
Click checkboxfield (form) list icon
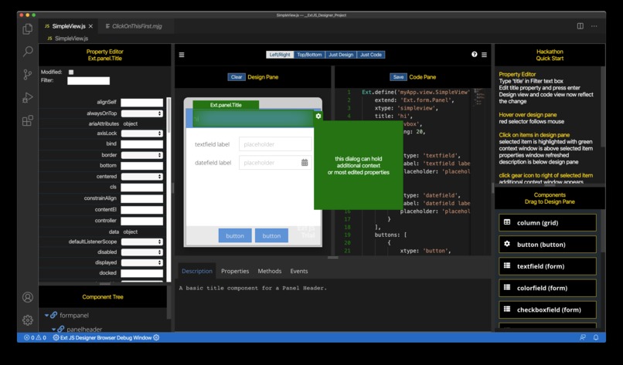[x=507, y=309]
